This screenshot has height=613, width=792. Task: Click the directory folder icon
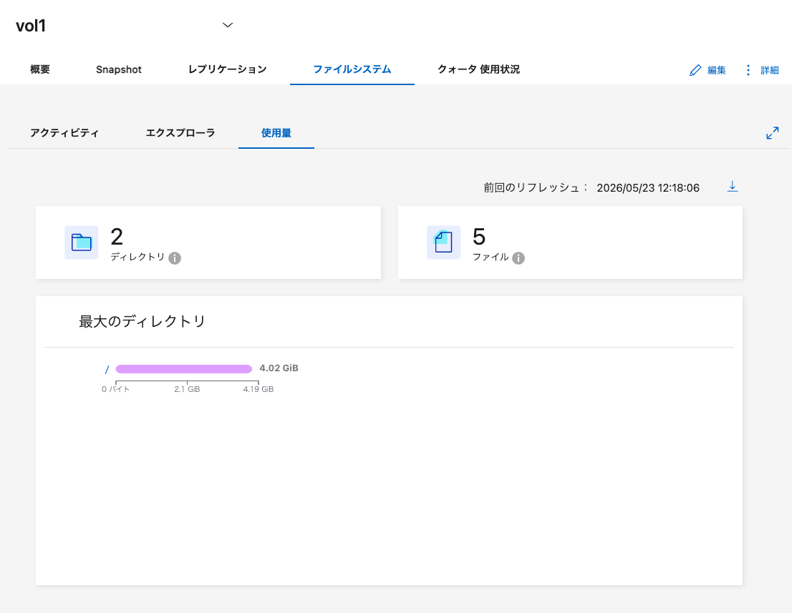coord(82,242)
